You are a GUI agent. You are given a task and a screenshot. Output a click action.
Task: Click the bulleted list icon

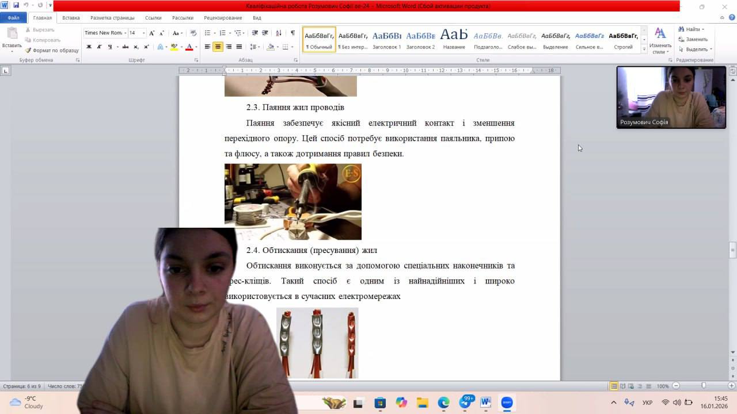(x=208, y=33)
